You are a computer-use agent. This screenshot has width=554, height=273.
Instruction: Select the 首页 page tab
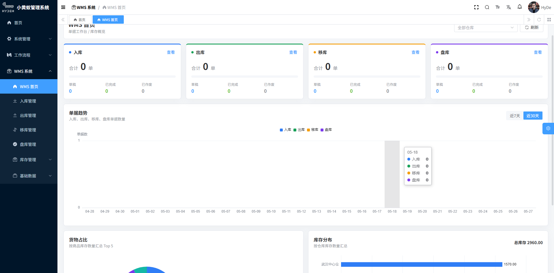pos(80,20)
